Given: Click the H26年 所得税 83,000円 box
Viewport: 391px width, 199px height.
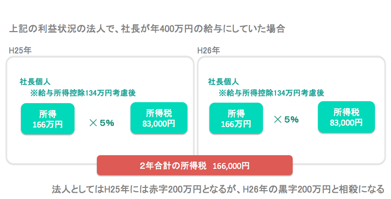Looking at the screenshot, I should pyautogui.click(x=346, y=117).
